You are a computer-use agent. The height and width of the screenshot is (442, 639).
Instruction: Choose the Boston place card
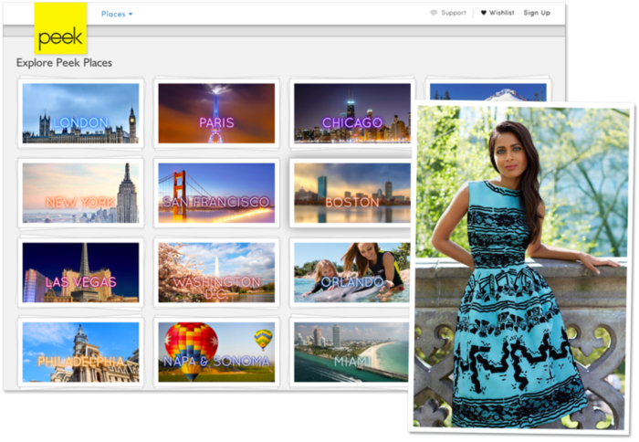click(351, 193)
